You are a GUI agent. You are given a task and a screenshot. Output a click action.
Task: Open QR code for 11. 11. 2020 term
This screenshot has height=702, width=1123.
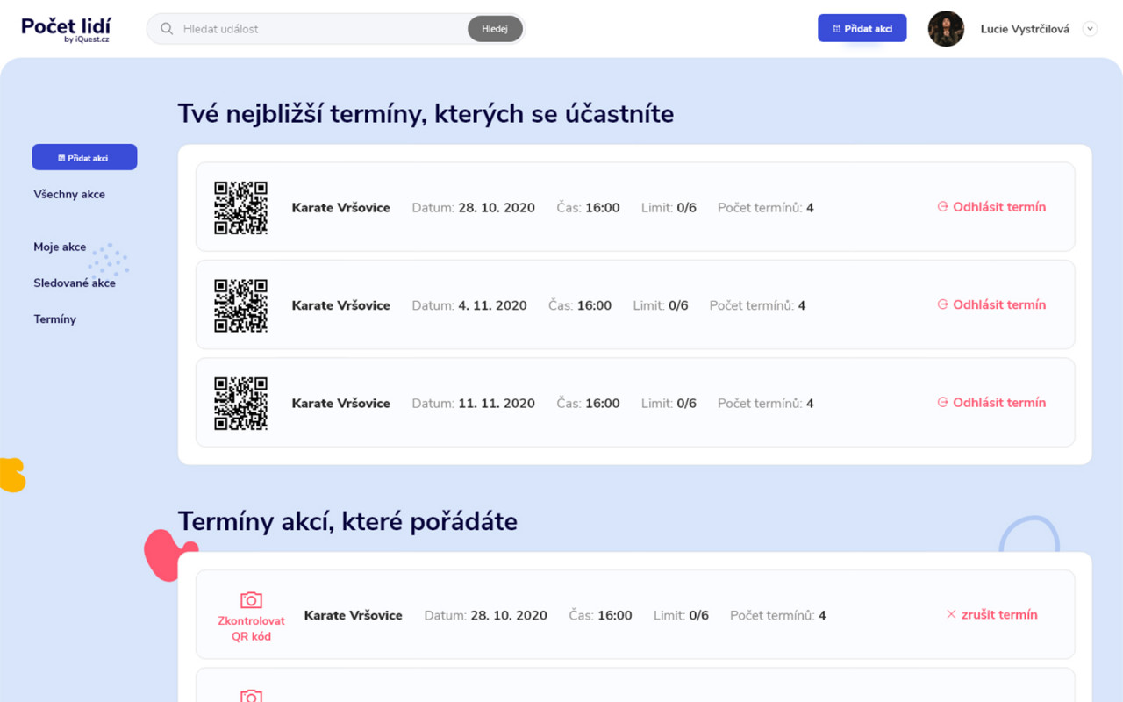pyautogui.click(x=241, y=403)
